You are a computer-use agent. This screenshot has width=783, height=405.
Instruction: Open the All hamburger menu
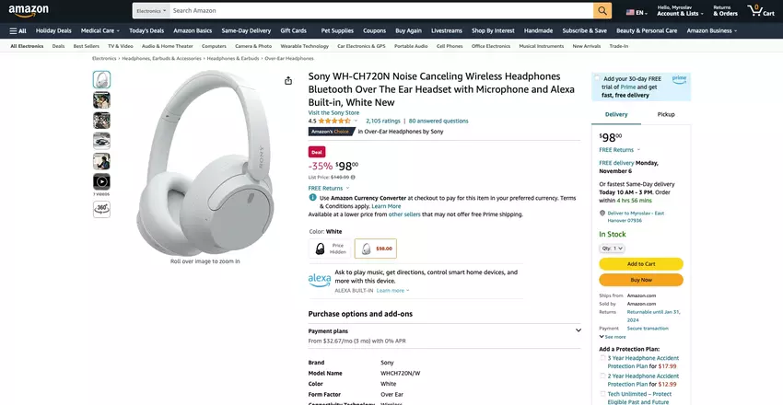18,30
